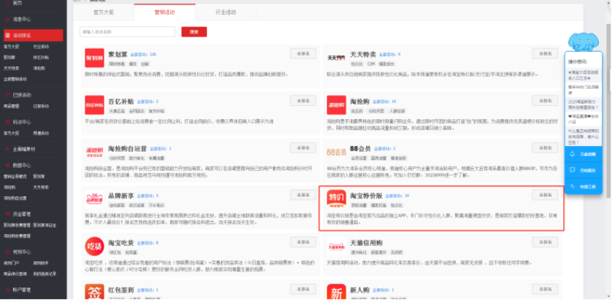Click the 规则中心 section icon
The height and width of the screenshot is (300, 612).
[x=7, y=252]
